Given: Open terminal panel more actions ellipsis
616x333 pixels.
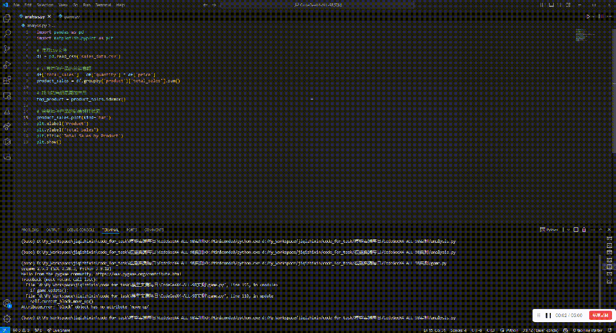Looking at the screenshot, I should click(x=593, y=230).
